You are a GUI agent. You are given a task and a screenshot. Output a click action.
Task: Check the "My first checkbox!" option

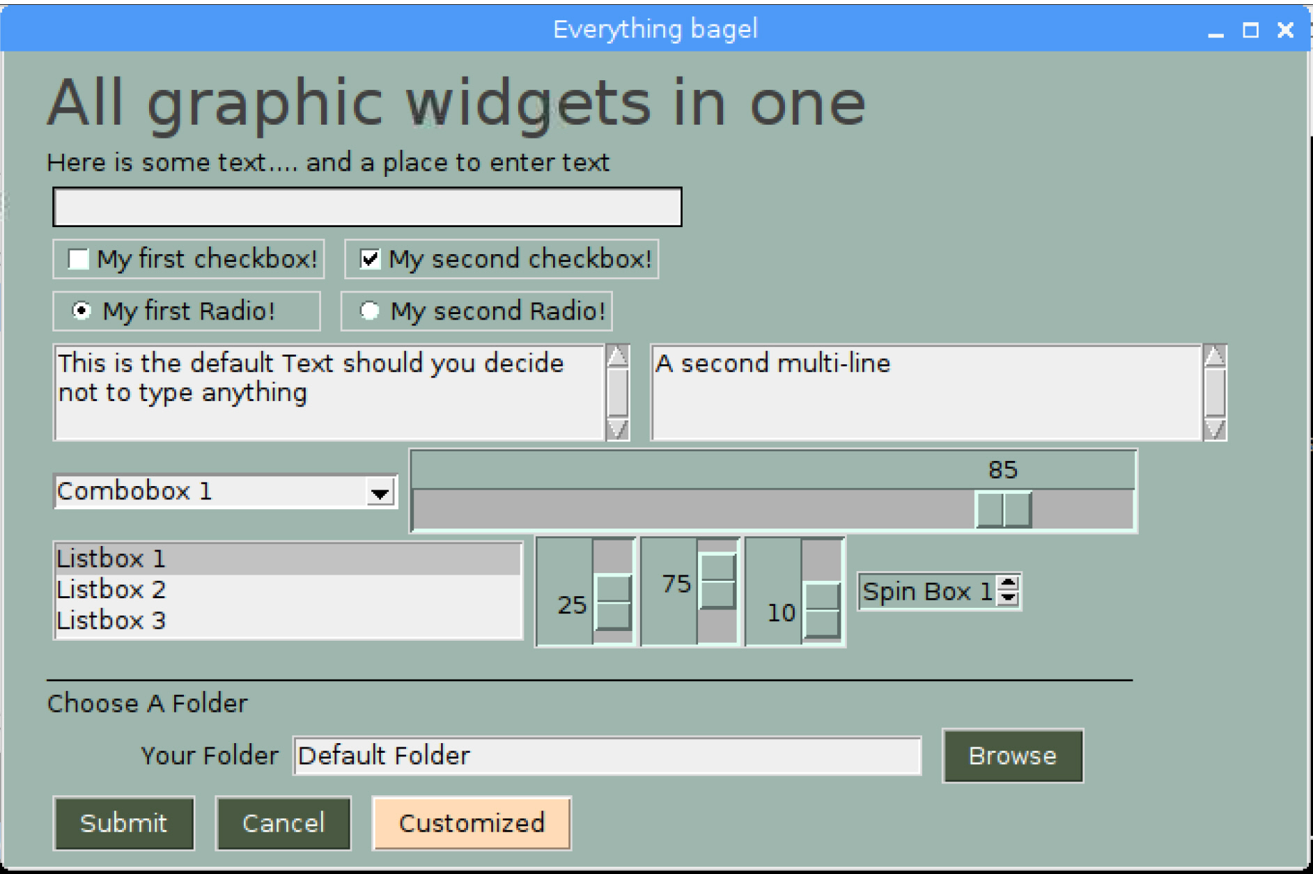pos(79,259)
